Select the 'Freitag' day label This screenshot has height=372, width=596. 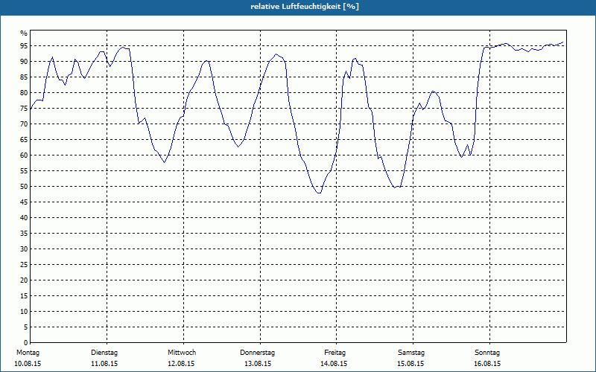pos(335,353)
